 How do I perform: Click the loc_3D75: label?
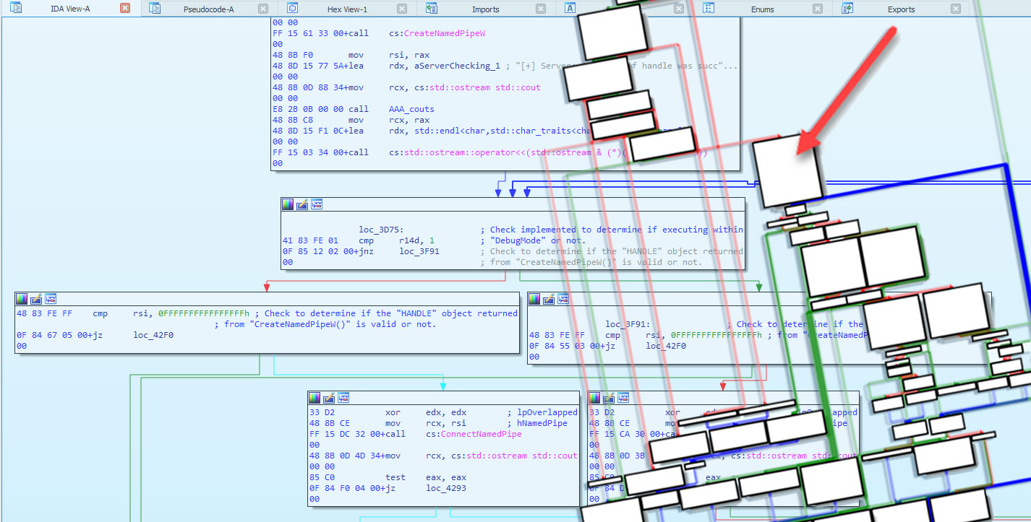point(381,230)
